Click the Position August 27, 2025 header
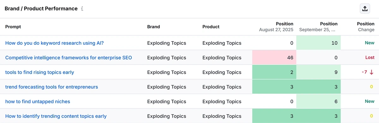The height and width of the screenshot is (123, 379). point(276,27)
